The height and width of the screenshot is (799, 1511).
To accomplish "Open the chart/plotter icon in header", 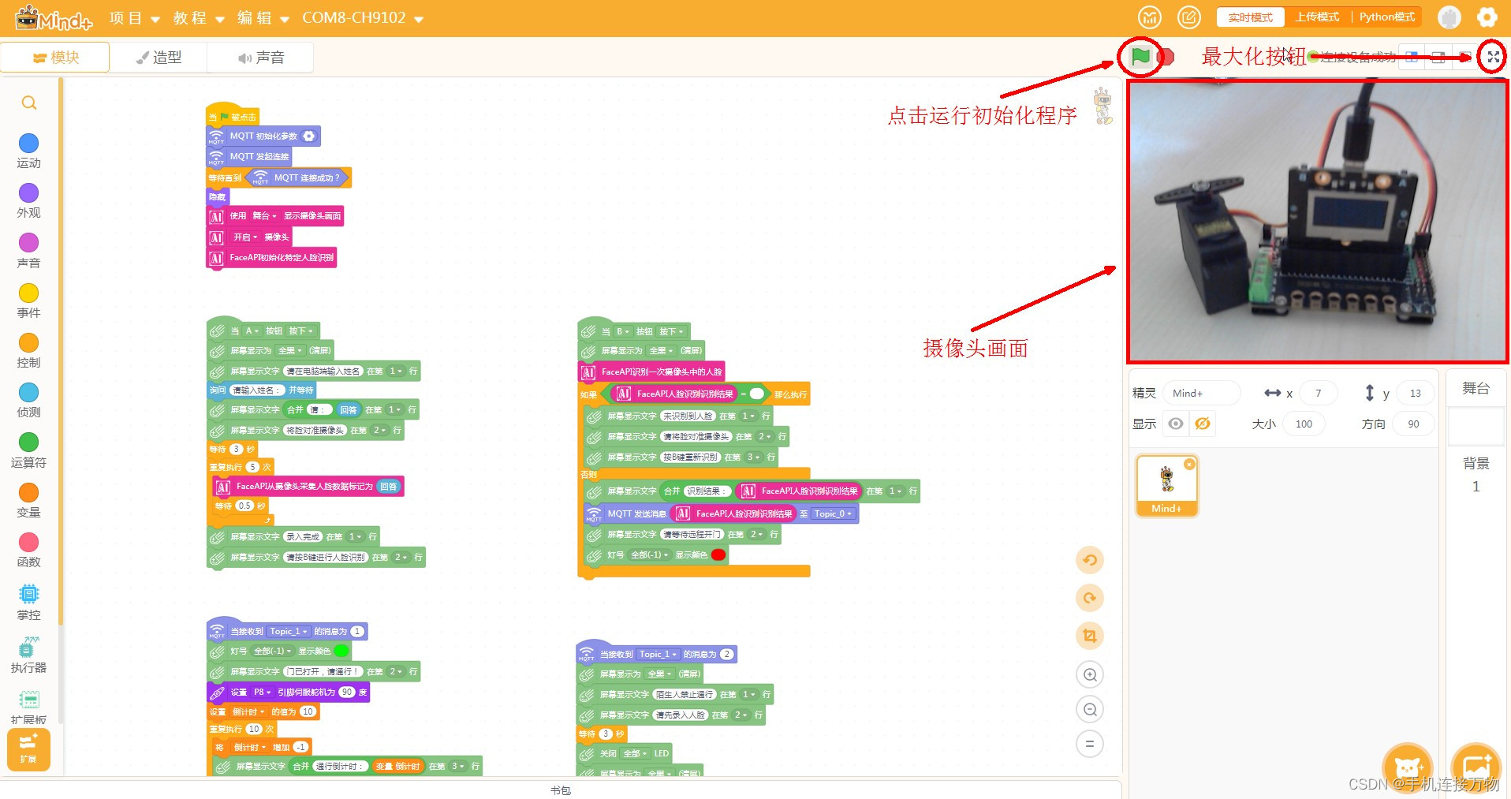I will pos(1150,17).
